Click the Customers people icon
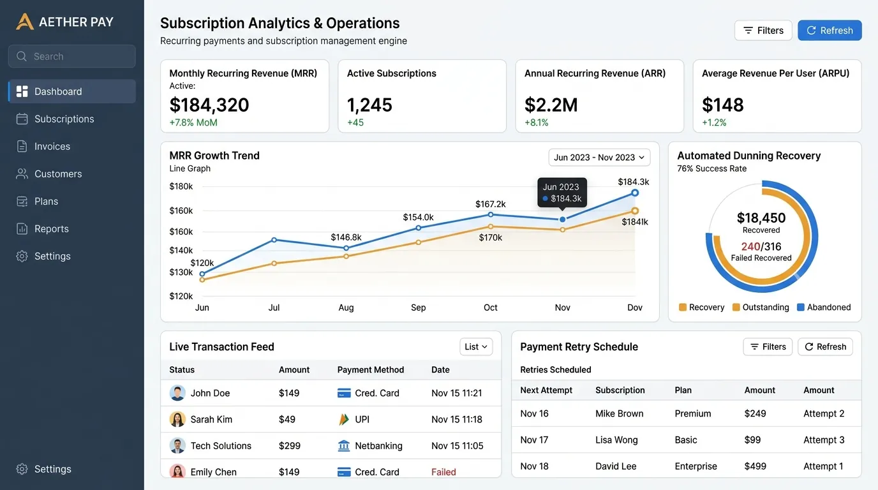This screenshot has width=878, height=490. [x=22, y=174]
